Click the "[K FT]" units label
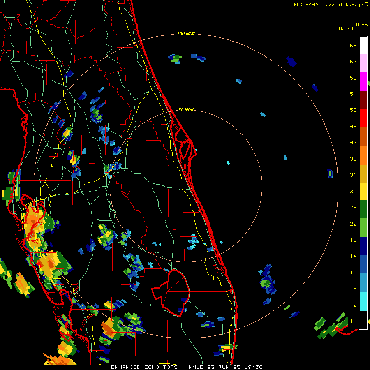 pyautogui.click(x=347, y=28)
